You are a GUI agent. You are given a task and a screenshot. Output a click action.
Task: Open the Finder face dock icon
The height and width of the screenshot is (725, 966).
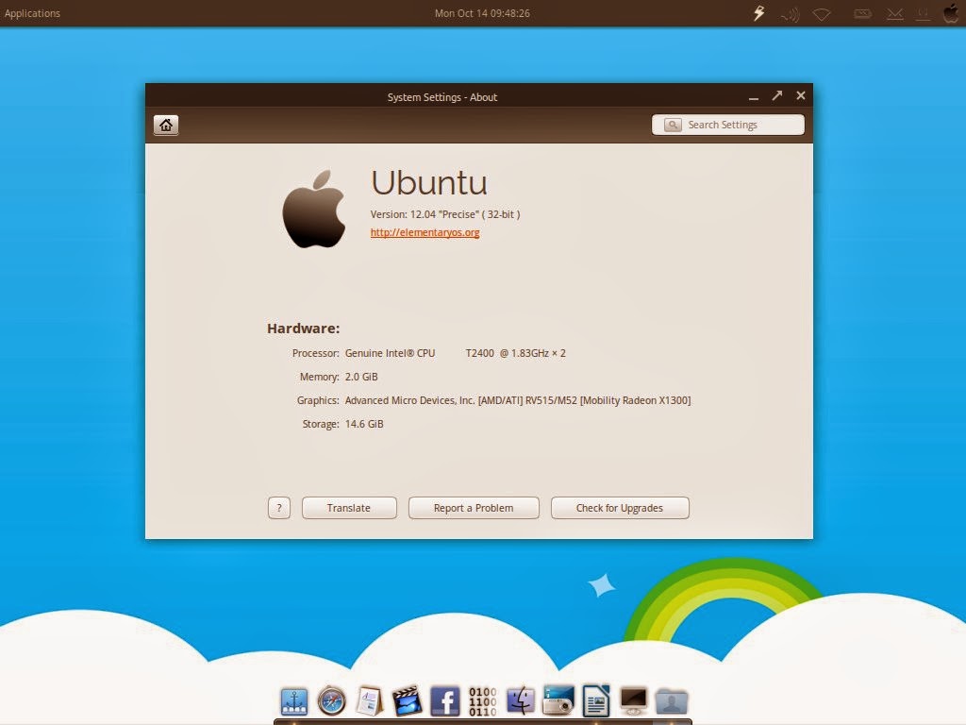point(521,701)
